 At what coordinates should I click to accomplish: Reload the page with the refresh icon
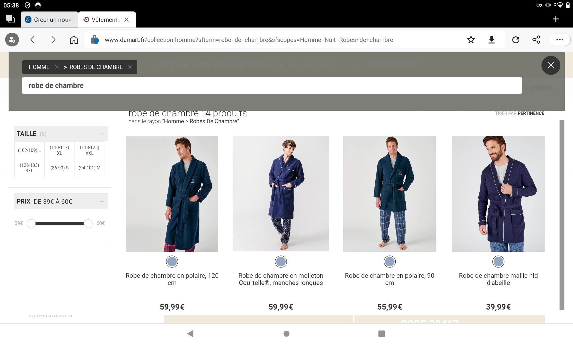(x=516, y=40)
